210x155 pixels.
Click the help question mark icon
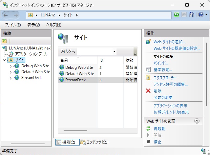(x=200, y=15)
